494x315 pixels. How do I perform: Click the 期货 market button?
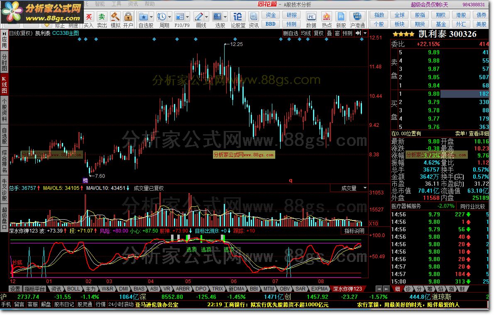420,24
